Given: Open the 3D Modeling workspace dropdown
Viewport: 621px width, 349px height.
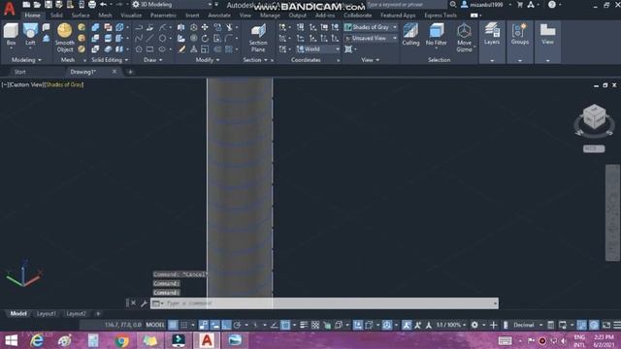Looking at the screenshot, I should 172,4.
